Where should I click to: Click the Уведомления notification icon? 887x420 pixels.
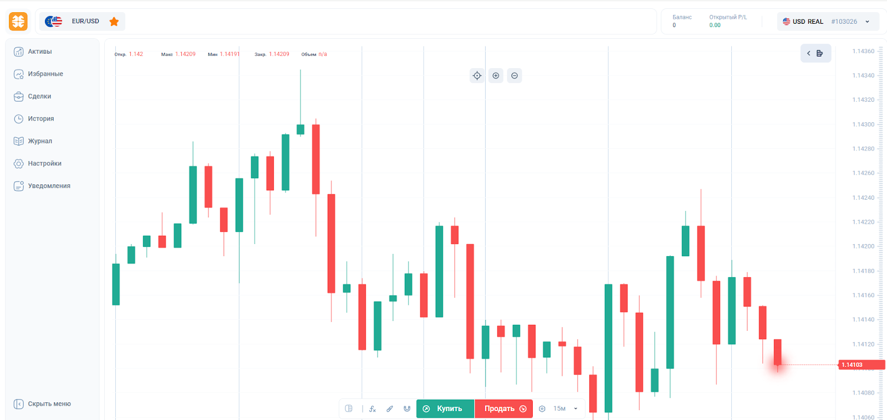coord(19,186)
